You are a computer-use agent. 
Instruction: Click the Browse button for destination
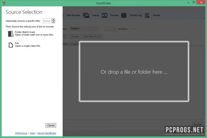pos(197,124)
